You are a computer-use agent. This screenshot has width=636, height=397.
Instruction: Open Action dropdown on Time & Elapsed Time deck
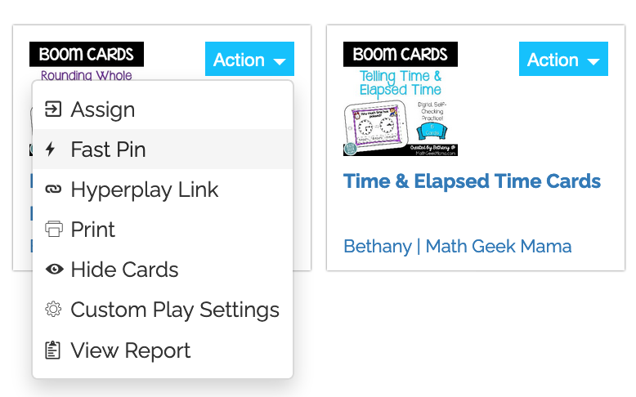[563, 59]
